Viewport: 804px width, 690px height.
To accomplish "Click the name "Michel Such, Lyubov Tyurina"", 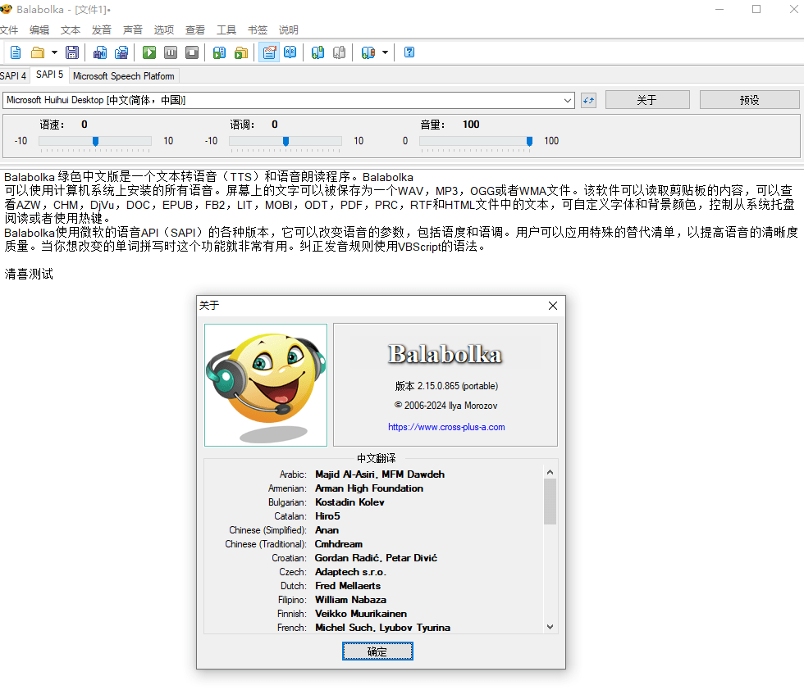I will [382, 628].
